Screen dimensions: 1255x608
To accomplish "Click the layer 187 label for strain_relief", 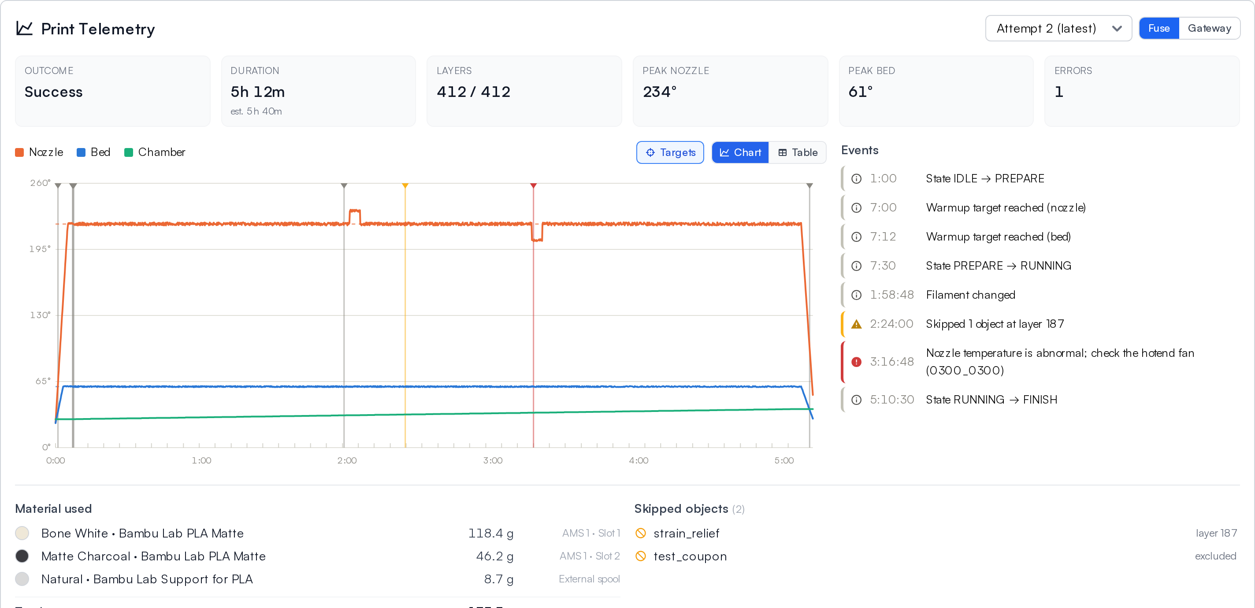I will pyautogui.click(x=1216, y=533).
